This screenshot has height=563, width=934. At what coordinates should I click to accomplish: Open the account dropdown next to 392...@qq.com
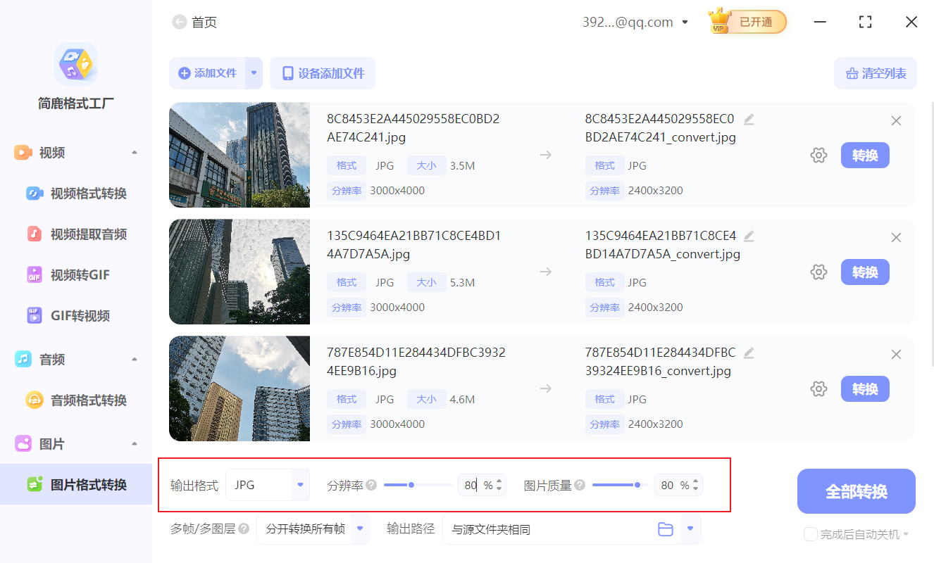[x=684, y=22]
